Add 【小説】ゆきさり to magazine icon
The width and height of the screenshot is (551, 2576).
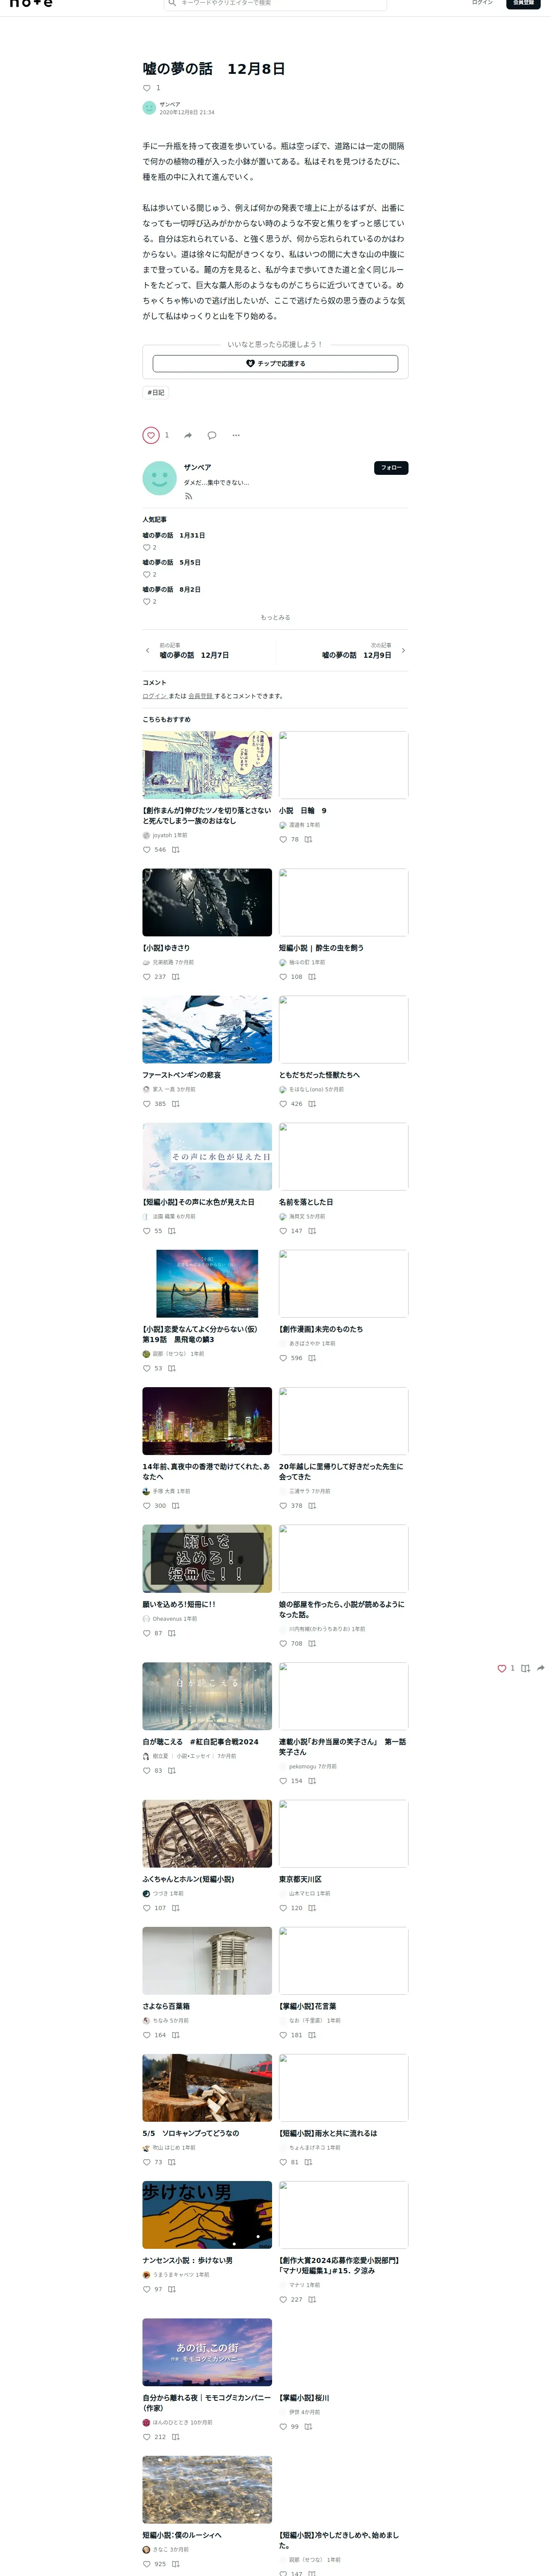[x=176, y=977]
